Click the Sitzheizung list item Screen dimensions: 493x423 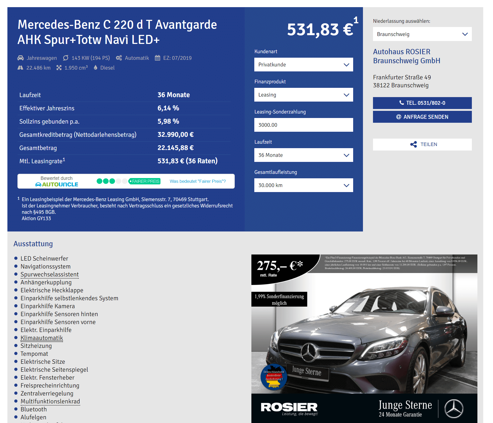pos(36,346)
